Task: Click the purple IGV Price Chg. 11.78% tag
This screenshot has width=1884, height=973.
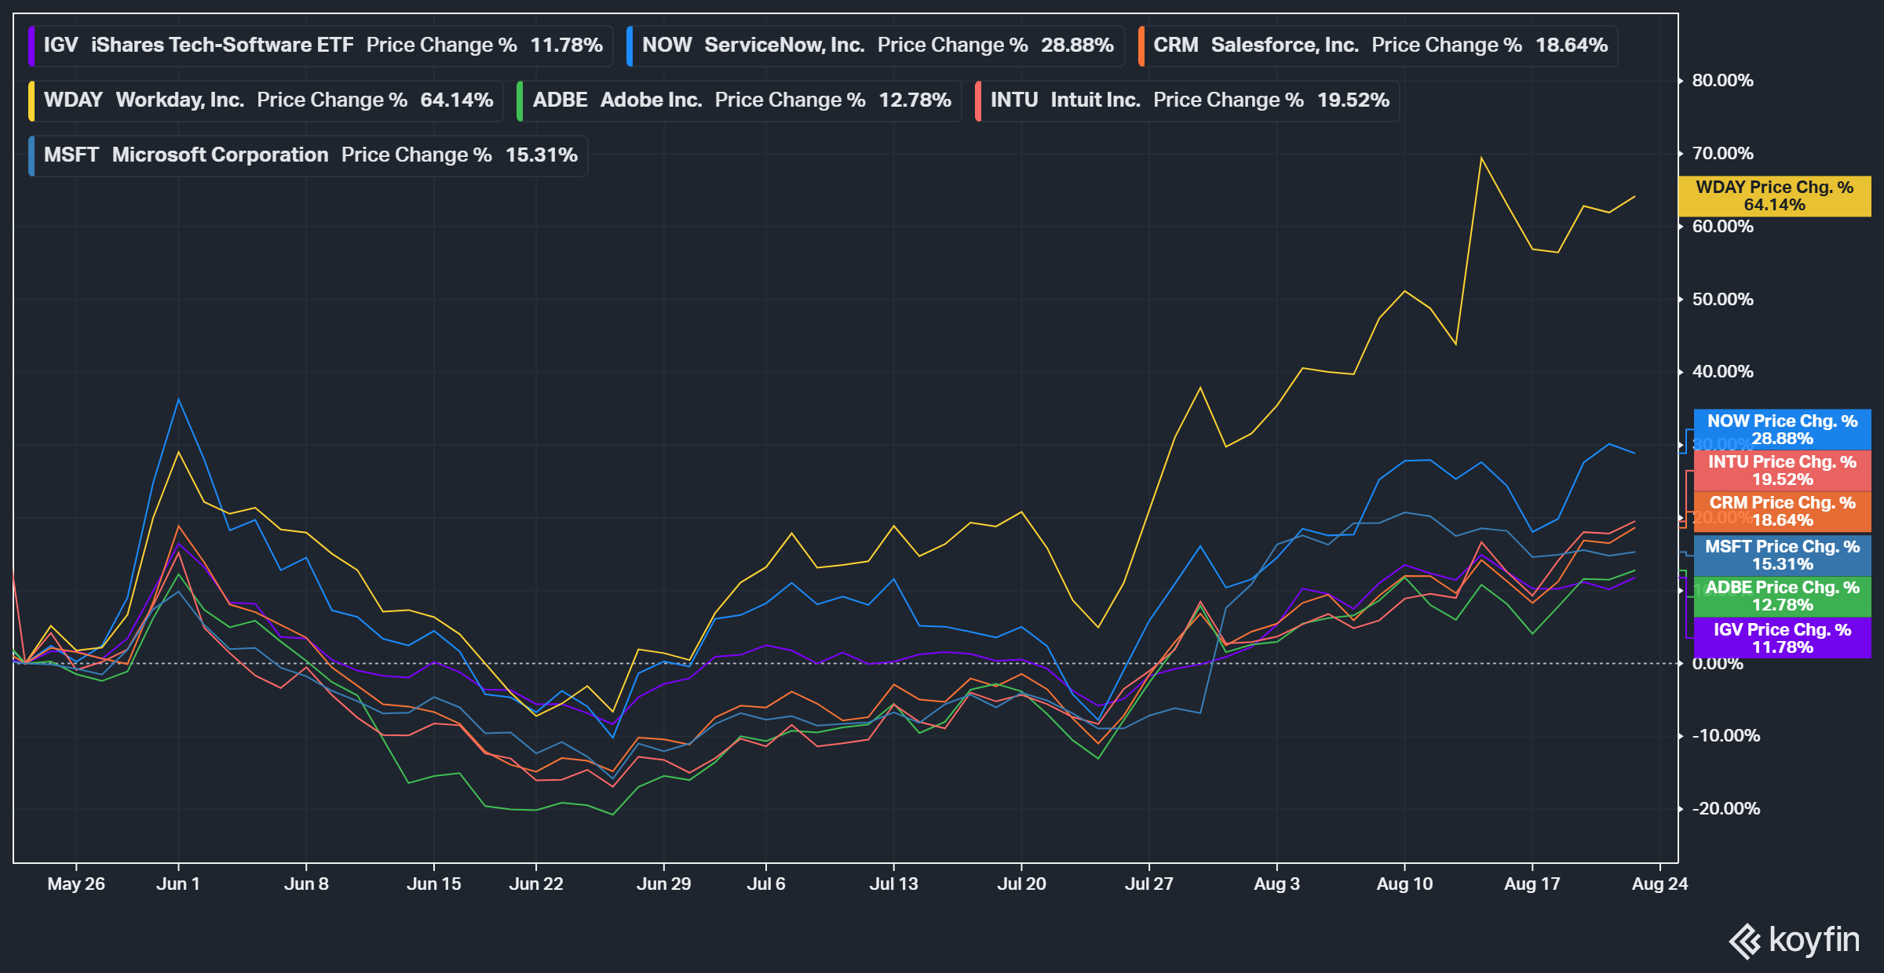Action: (1782, 639)
